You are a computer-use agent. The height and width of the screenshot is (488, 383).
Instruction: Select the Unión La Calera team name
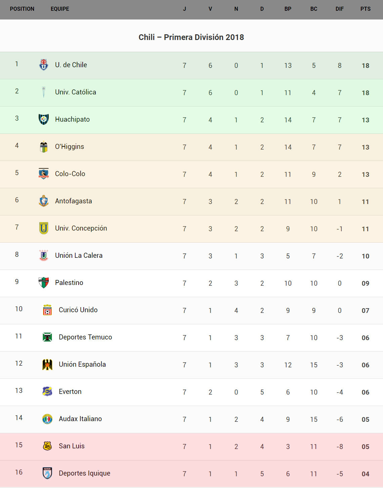pyautogui.click(x=79, y=255)
